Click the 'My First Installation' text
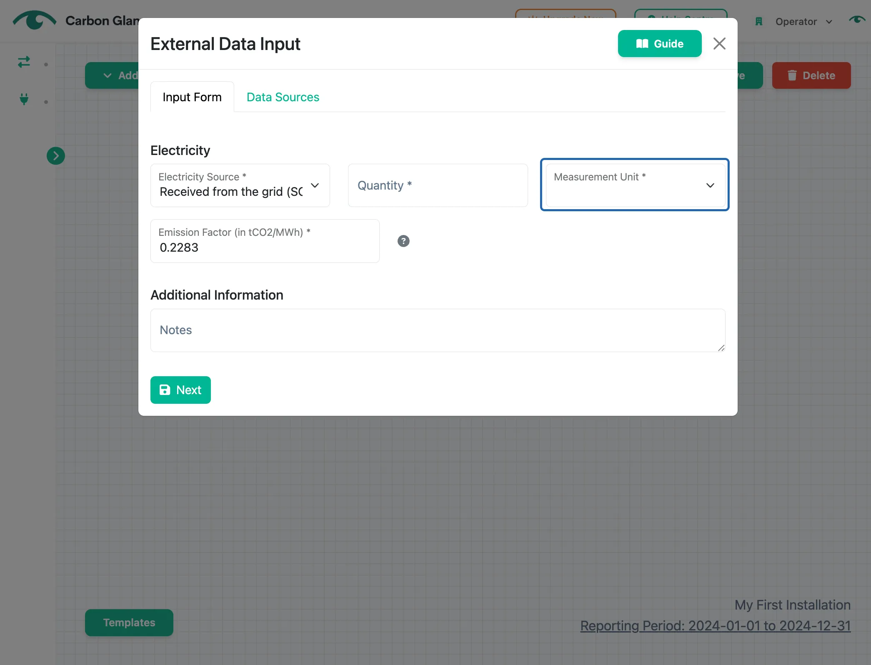Screen dimensions: 871x665 792,605
